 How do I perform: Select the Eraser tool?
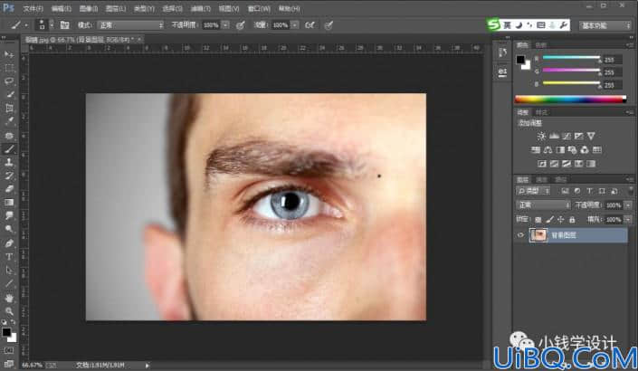coord(9,189)
